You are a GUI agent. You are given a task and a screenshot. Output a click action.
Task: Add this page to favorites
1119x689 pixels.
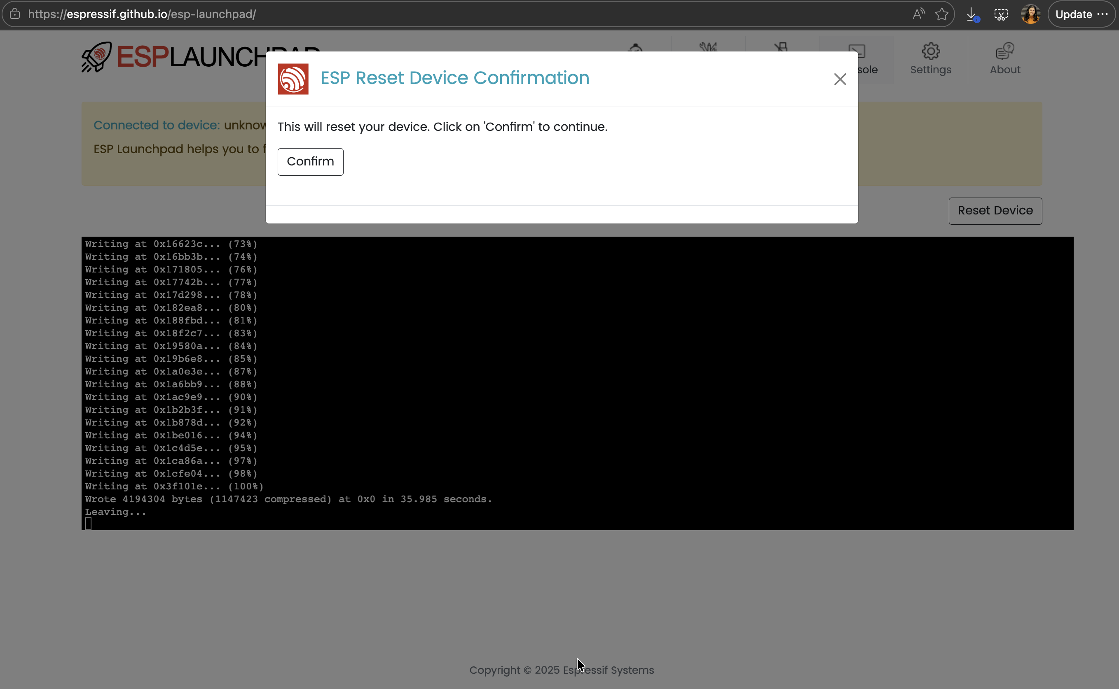click(941, 14)
